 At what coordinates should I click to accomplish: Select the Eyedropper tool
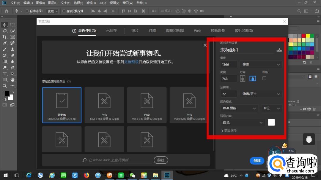(x=5, y=43)
